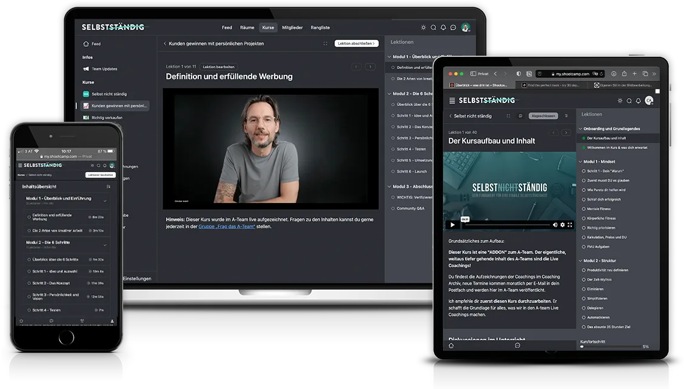Click 'Lektion bearbeiten' button on laptop
Screen dimensions: 684x389
[x=218, y=67]
